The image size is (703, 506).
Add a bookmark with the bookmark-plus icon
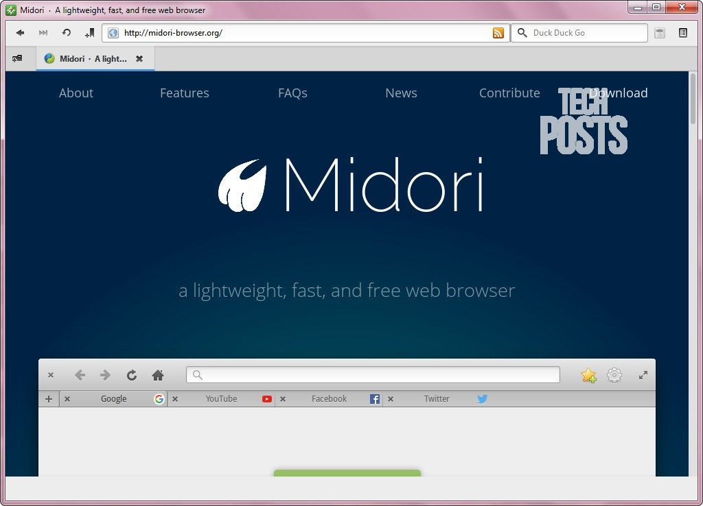90,33
